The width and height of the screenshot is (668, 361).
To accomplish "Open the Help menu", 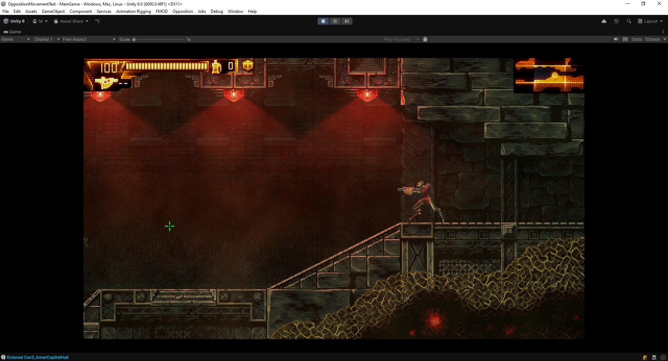I will (252, 11).
